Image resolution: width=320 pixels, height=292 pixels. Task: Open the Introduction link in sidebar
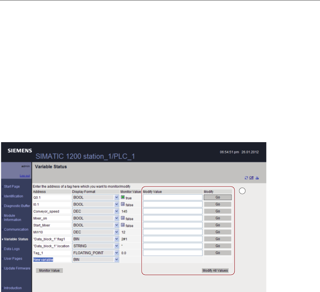[x=13, y=288]
